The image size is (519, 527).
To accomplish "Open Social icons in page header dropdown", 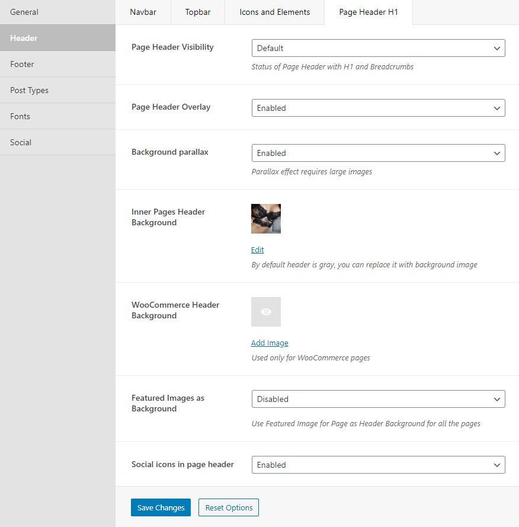I will click(x=378, y=465).
